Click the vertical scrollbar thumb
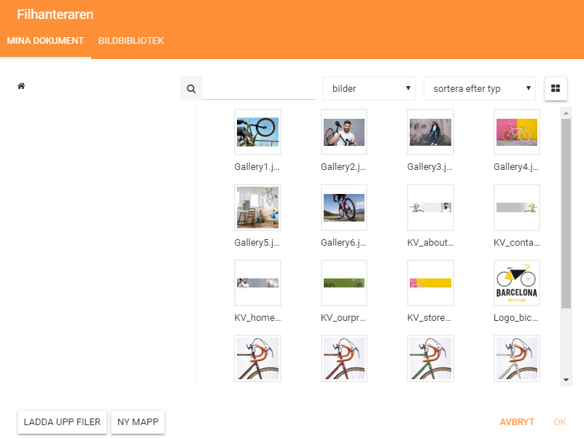This screenshot has width=584, height=439. click(x=566, y=214)
